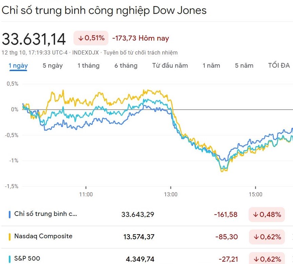The width and height of the screenshot is (293, 264).
Task: Click the teal S&P 500 legend marker
Action: [x=9, y=259]
